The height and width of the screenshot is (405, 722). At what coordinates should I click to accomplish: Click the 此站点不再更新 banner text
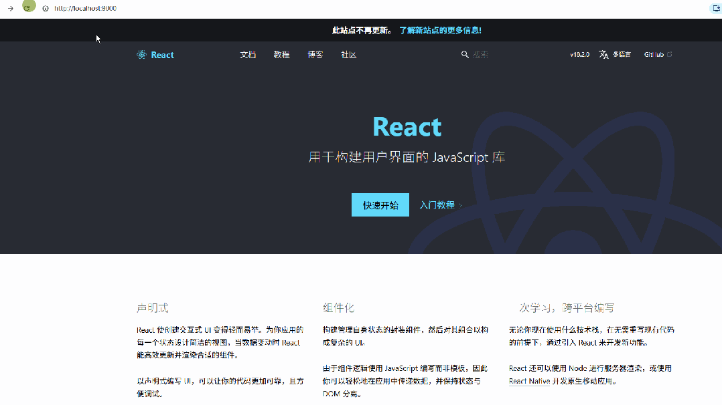[362, 30]
